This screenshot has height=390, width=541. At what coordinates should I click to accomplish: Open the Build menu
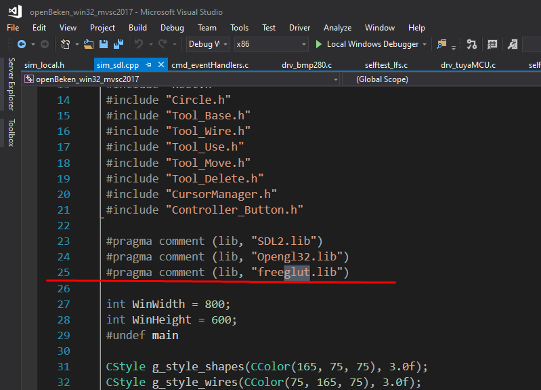[x=137, y=28]
